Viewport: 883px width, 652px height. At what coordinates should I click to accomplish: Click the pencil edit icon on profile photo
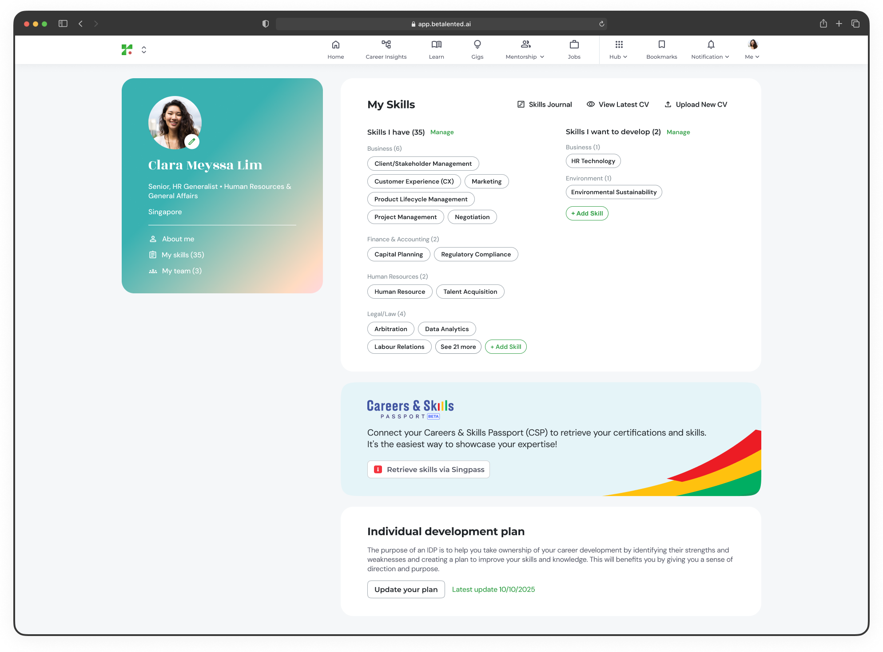coord(192,142)
